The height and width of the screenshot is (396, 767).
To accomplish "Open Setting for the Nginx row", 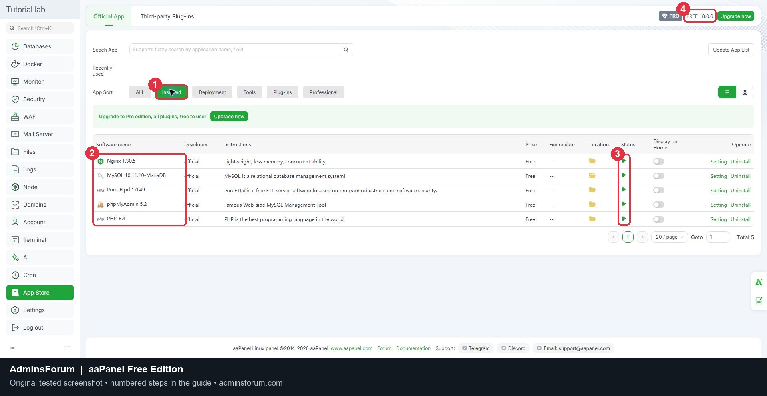I will click(x=719, y=162).
